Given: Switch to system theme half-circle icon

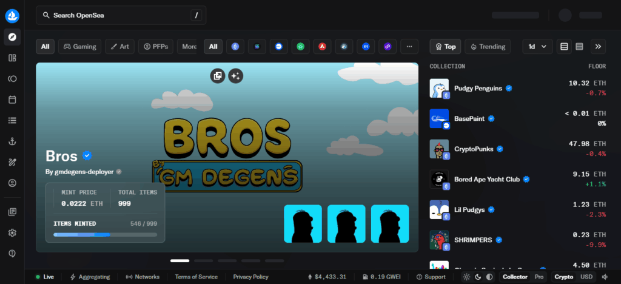Looking at the screenshot, I should click(489, 277).
